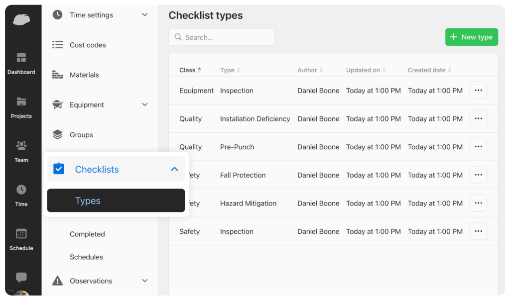Click the Materials bricks icon
510x300 pixels.
(58, 75)
